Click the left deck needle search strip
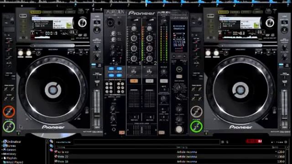Screen dimensions: 292x164 53,46
